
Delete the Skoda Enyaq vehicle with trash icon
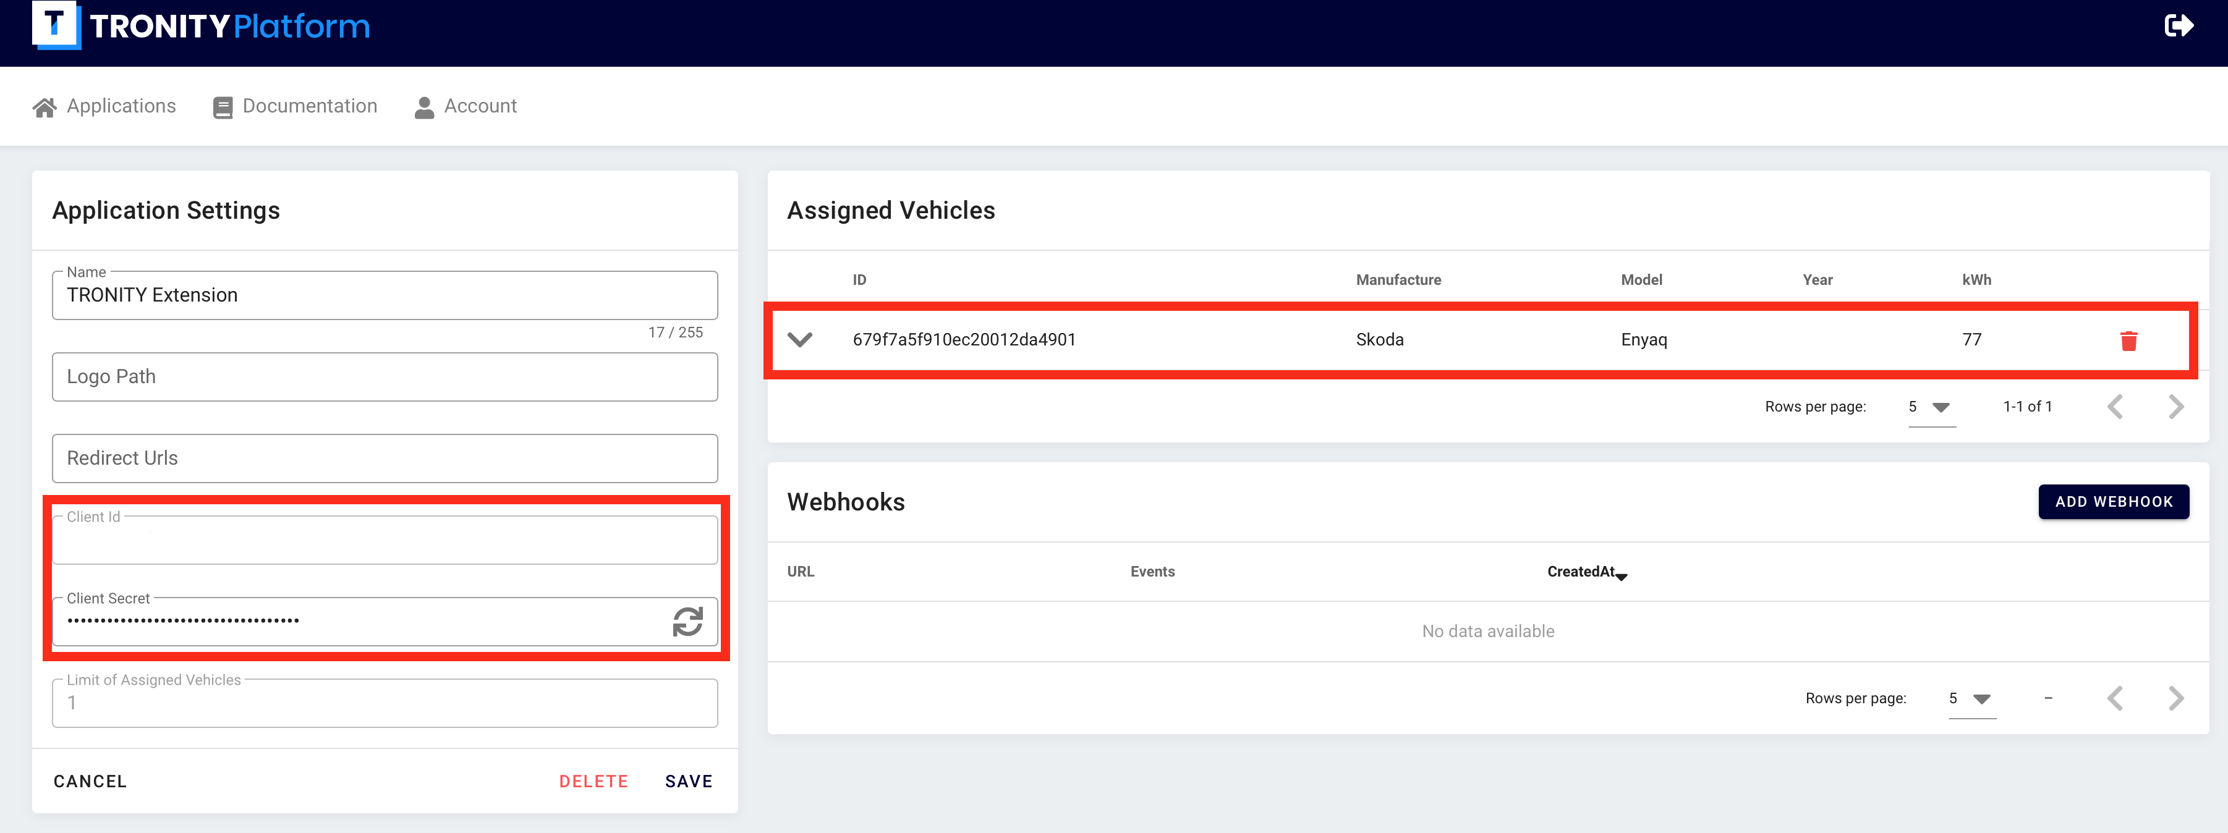click(x=2128, y=341)
